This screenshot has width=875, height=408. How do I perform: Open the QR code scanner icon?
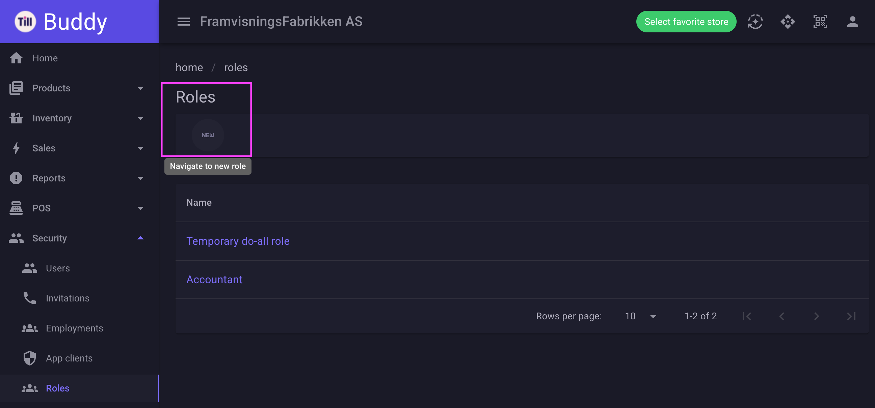pos(820,22)
